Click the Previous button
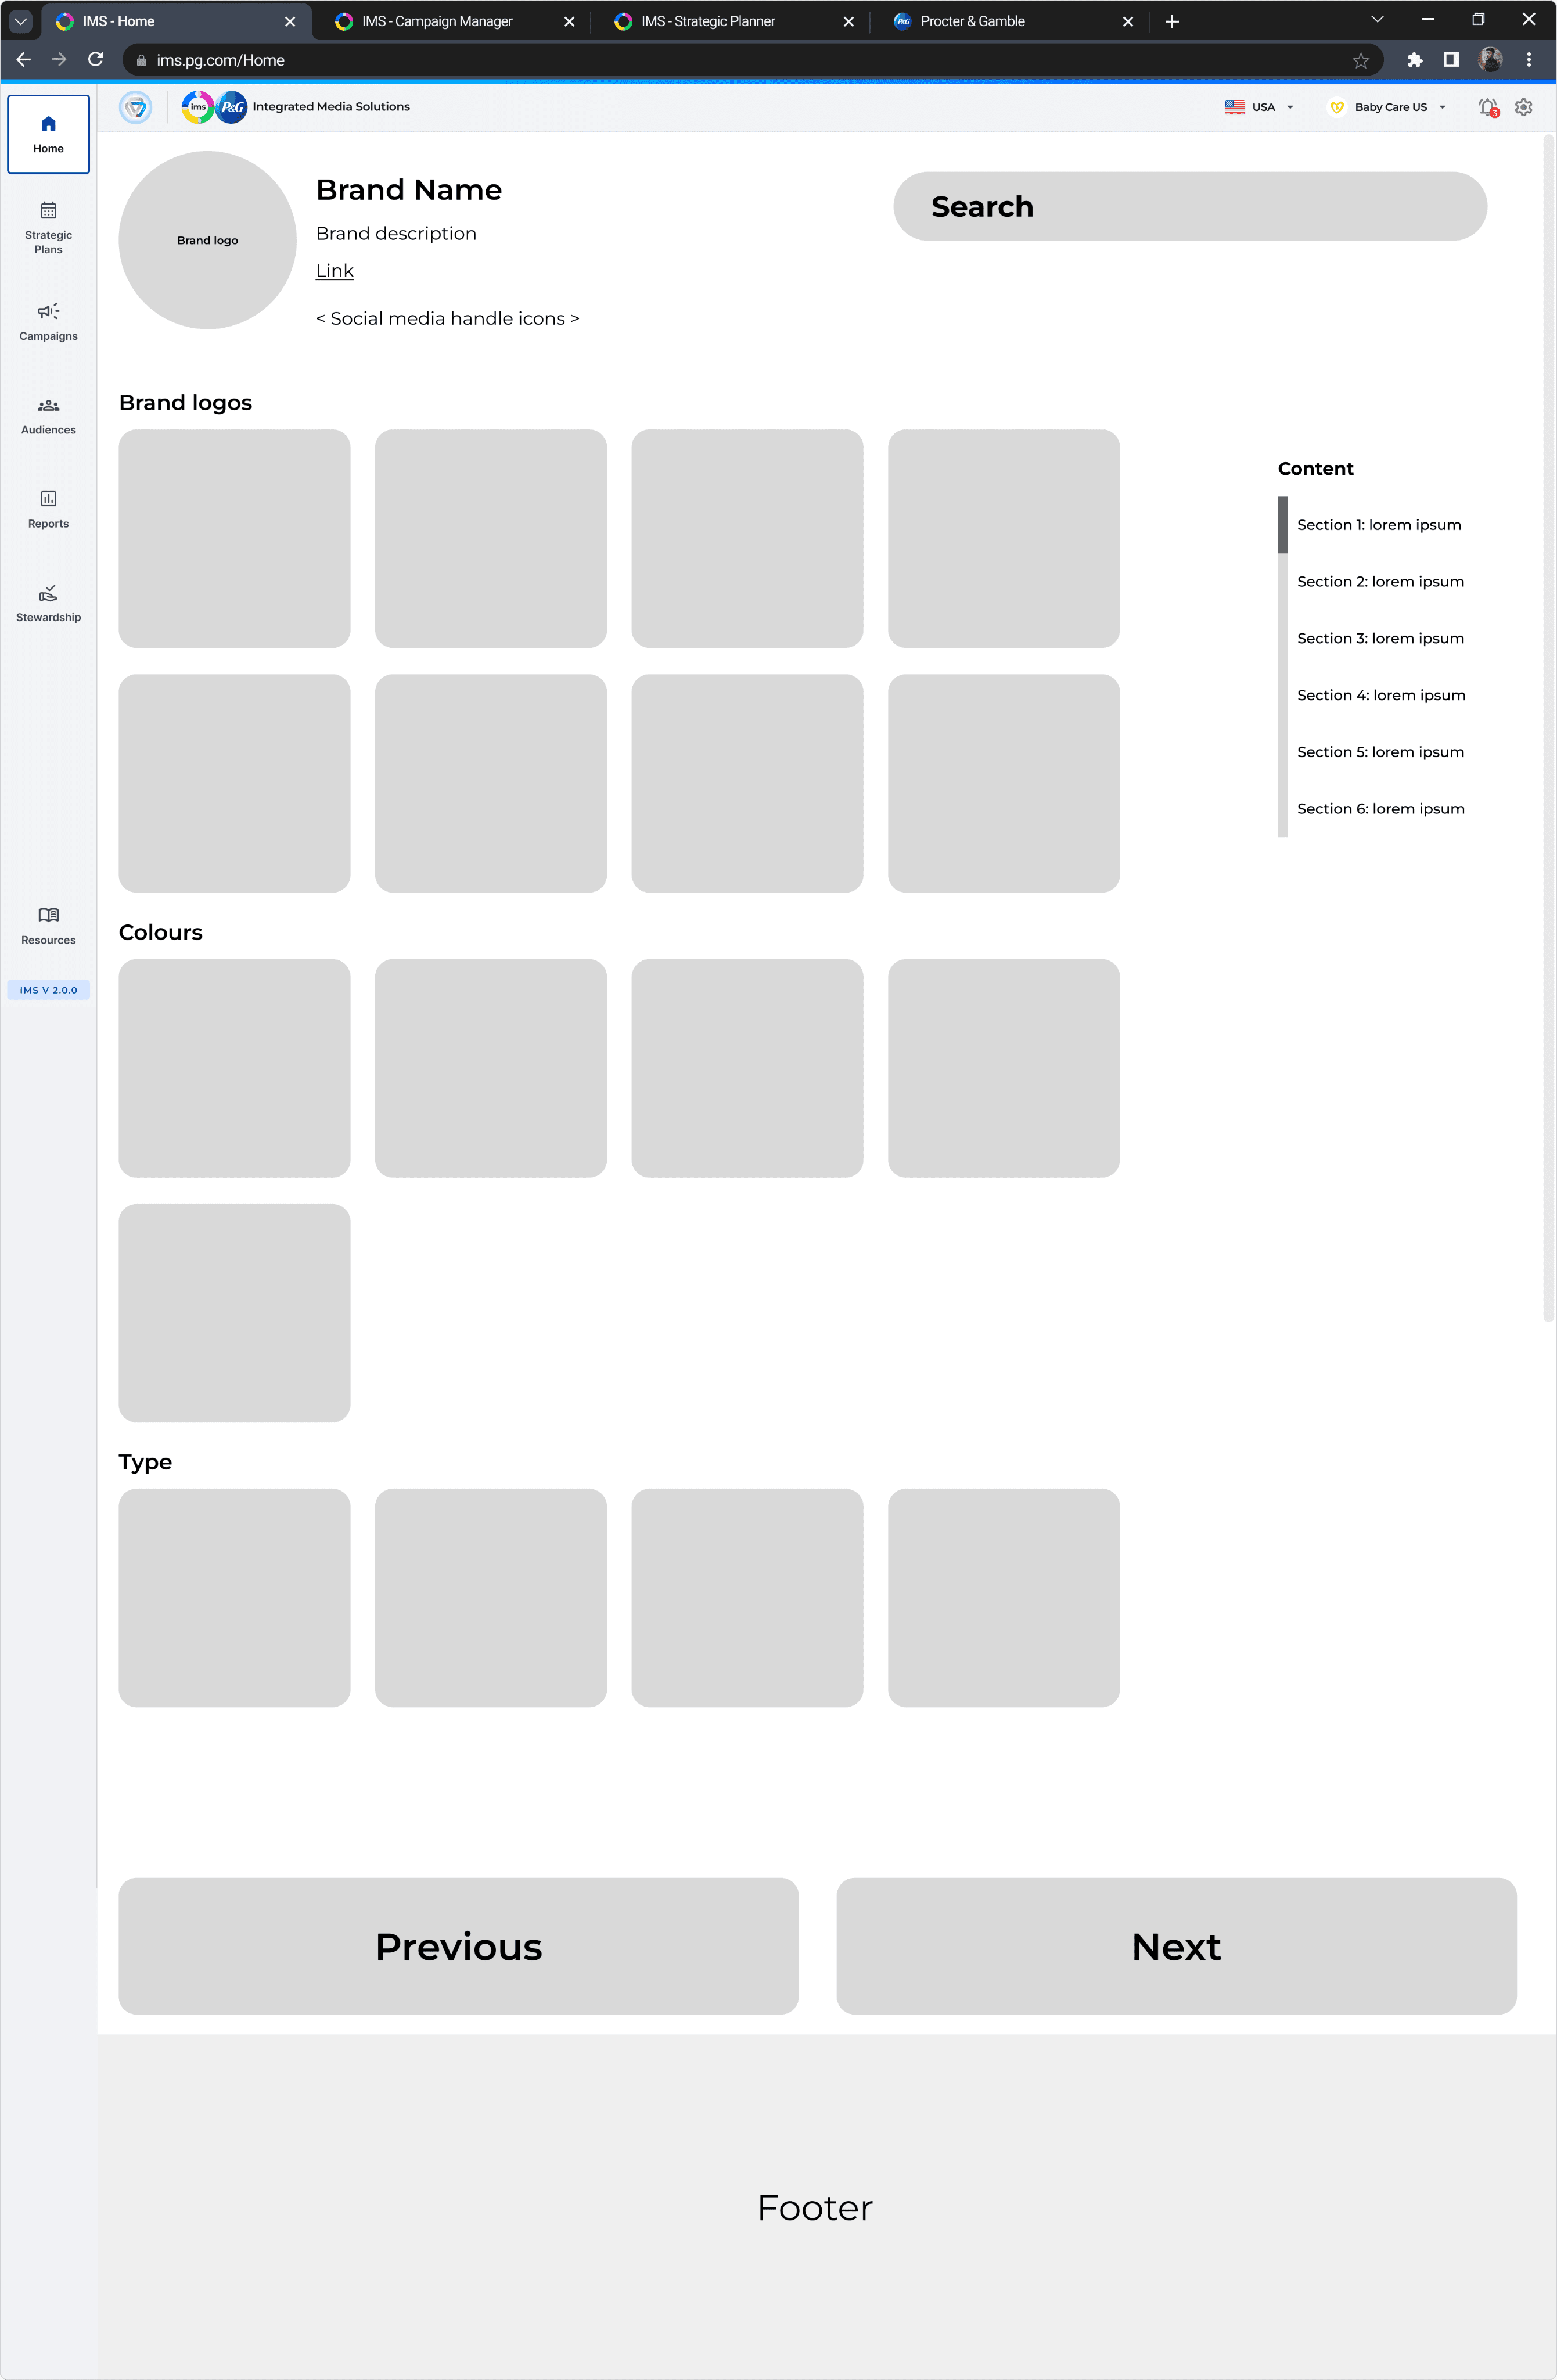 tap(458, 1946)
